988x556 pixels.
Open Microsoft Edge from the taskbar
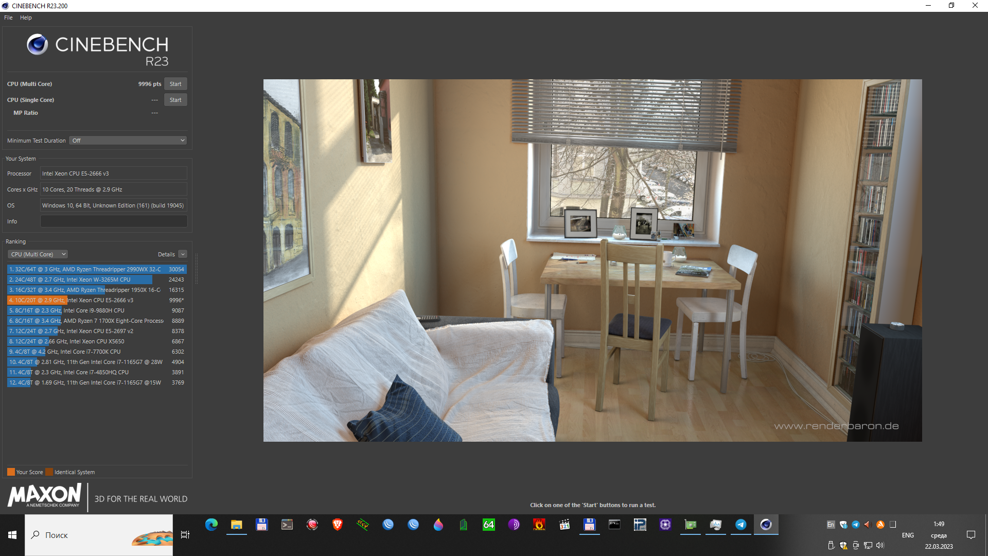tap(211, 525)
